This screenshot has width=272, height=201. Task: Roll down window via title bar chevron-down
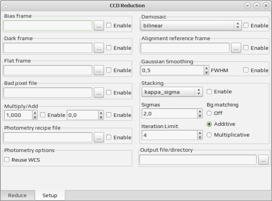coord(248,5)
